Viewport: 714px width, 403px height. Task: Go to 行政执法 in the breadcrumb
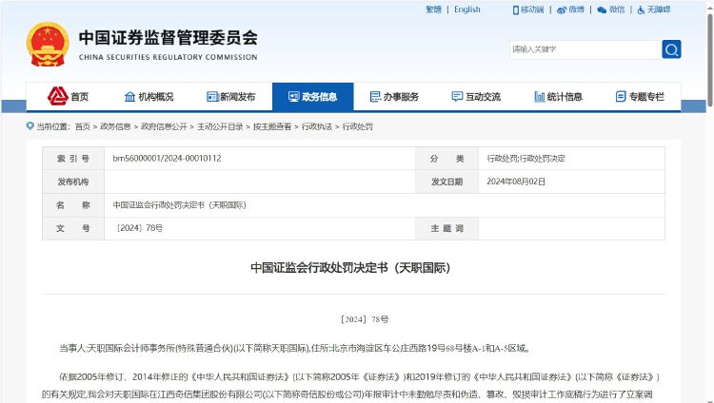coord(316,126)
